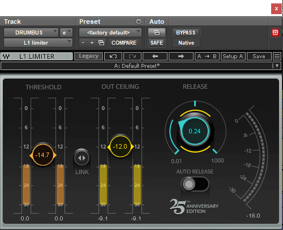Click the L1 LIMITER title field

pos(37,57)
